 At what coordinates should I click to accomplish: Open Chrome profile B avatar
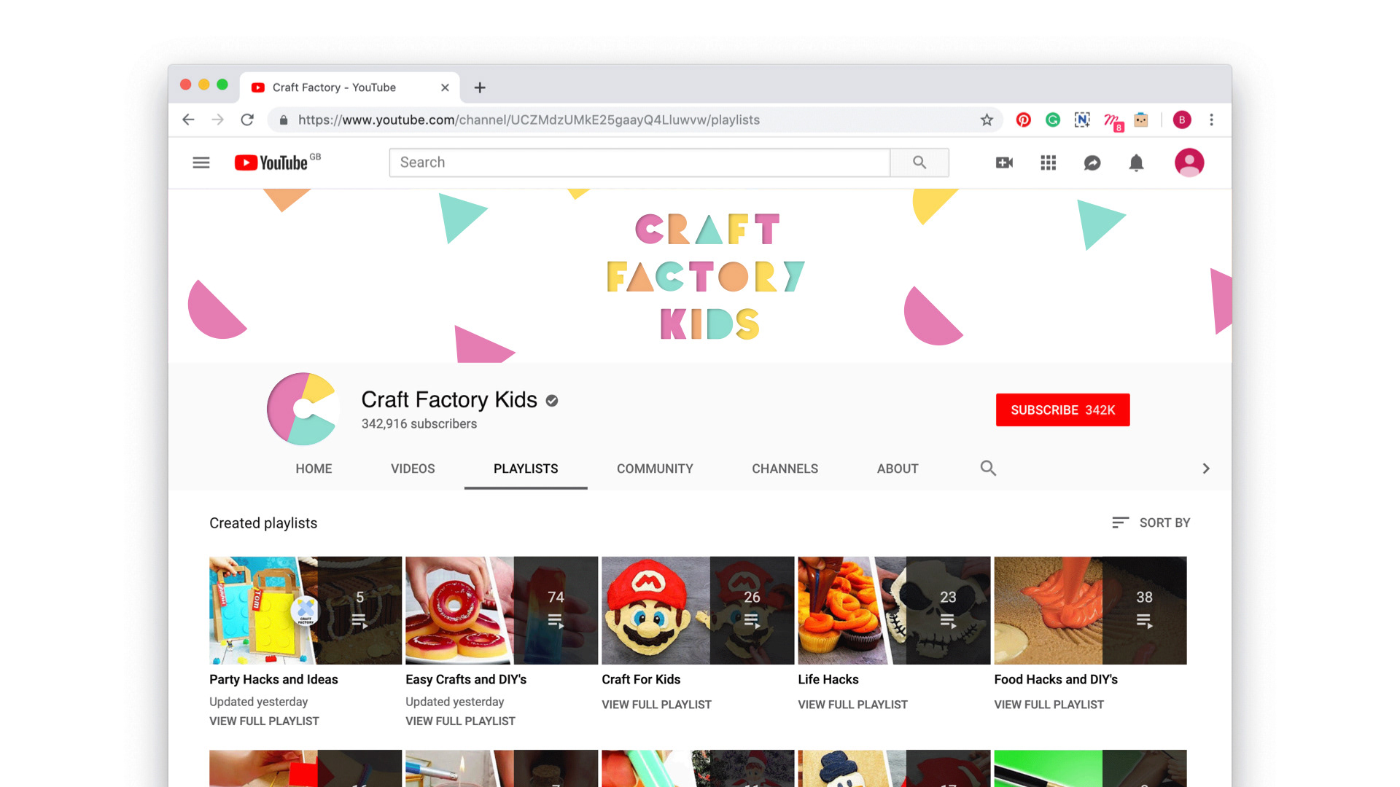pyautogui.click(x=1182, y=120)
